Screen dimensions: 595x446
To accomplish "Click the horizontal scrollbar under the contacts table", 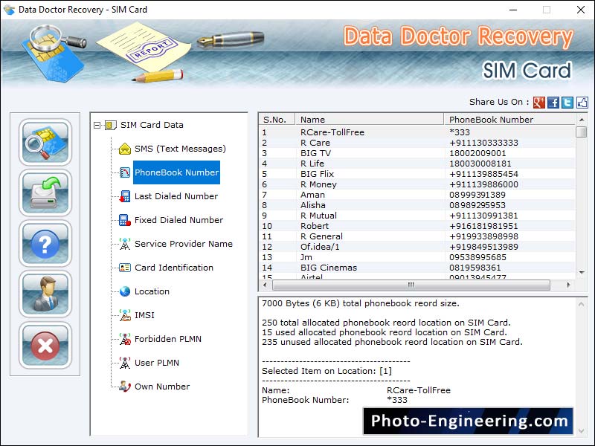I will point(409,285).
